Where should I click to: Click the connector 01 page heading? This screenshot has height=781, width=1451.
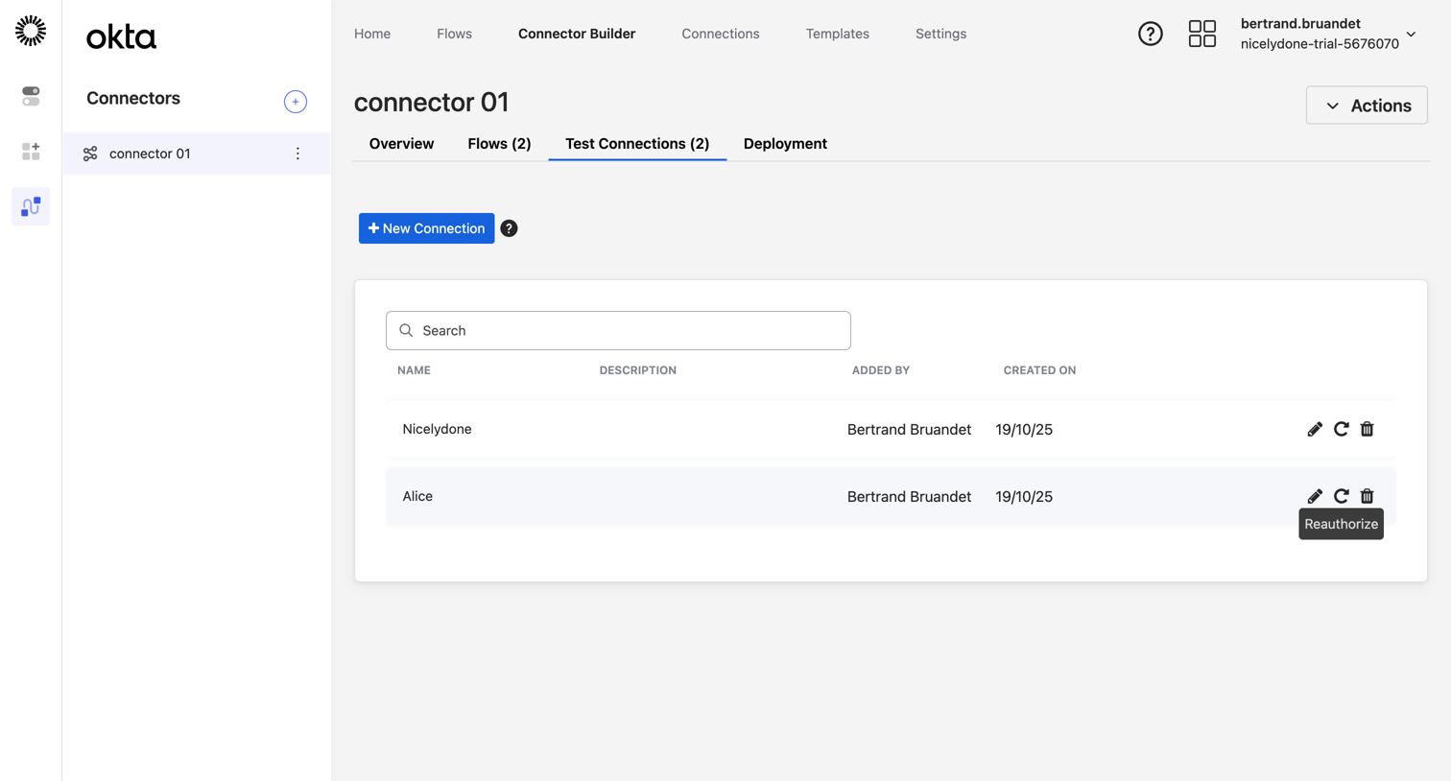pos(431,102)
